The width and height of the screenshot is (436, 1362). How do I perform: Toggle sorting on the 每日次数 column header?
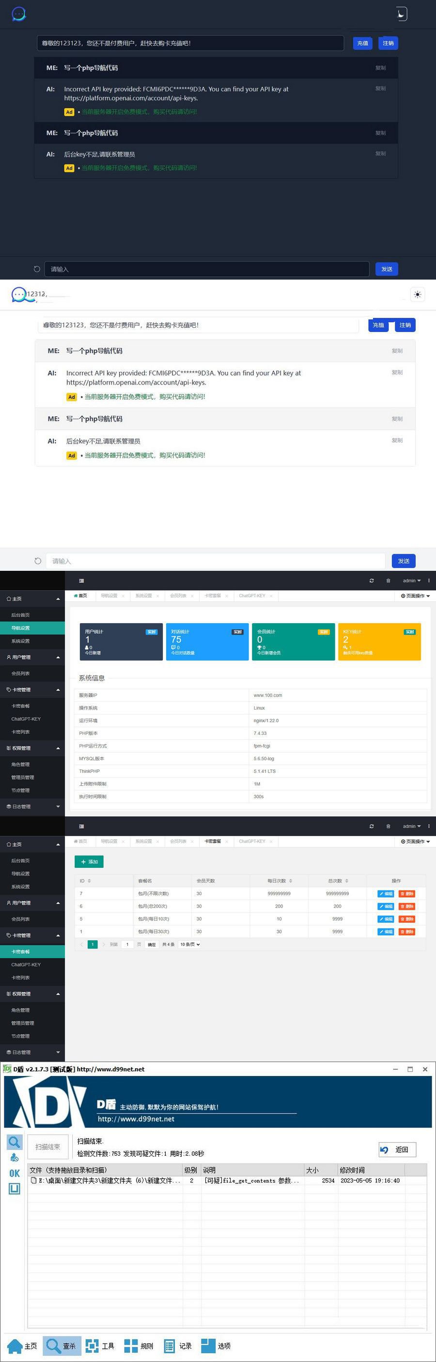pyautogui.click(x=279, y=881)
